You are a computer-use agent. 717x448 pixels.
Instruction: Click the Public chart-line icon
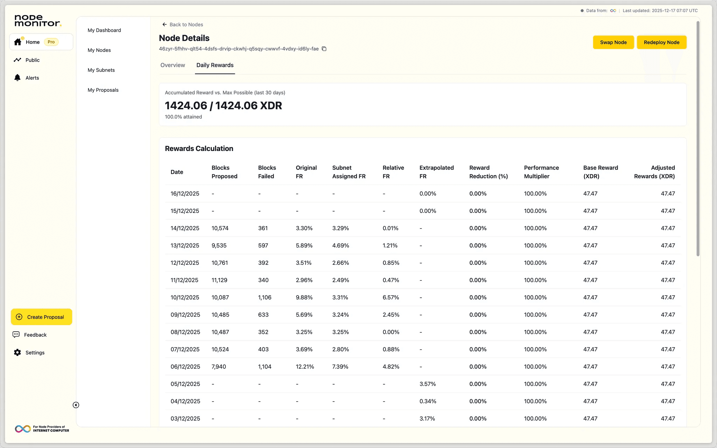click(x=18, y=60)
